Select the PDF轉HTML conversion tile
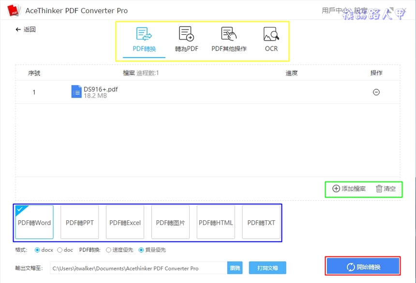 click(216, 222)
